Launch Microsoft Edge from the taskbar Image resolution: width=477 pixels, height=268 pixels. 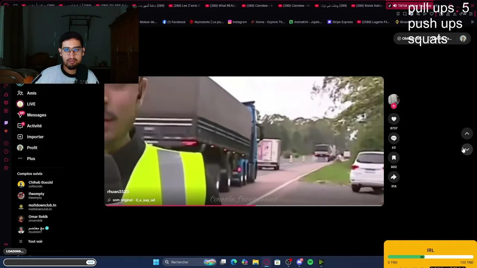coord(234,262)
